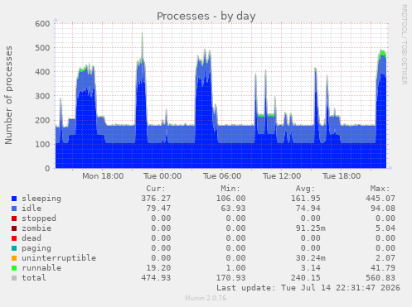Image resolution: width=412 pixels, height=307 pixels.
Task: Click the stopped legend color swatch
Action: click(14, 218)
